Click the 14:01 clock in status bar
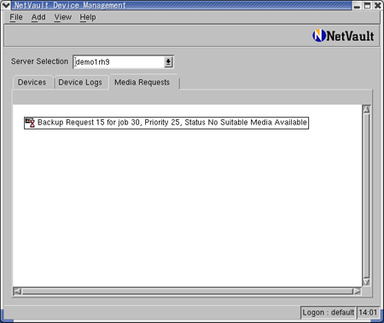The image size is (384, 323). point(368,313)
